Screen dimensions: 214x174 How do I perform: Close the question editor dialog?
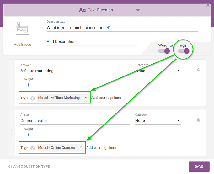pos(208,5)
